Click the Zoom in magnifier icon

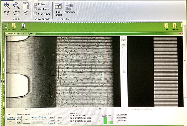pos(7,6)
